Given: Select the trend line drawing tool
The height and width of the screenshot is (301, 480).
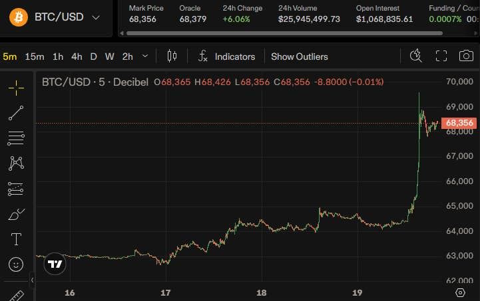Looking at the screenshot, I should tap(16, 113).
